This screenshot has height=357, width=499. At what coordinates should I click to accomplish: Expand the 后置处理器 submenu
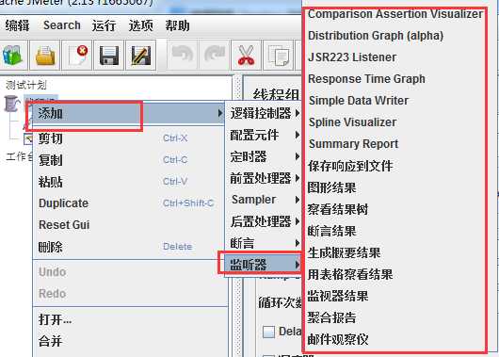pyautogui.click(x=264, y=221)
